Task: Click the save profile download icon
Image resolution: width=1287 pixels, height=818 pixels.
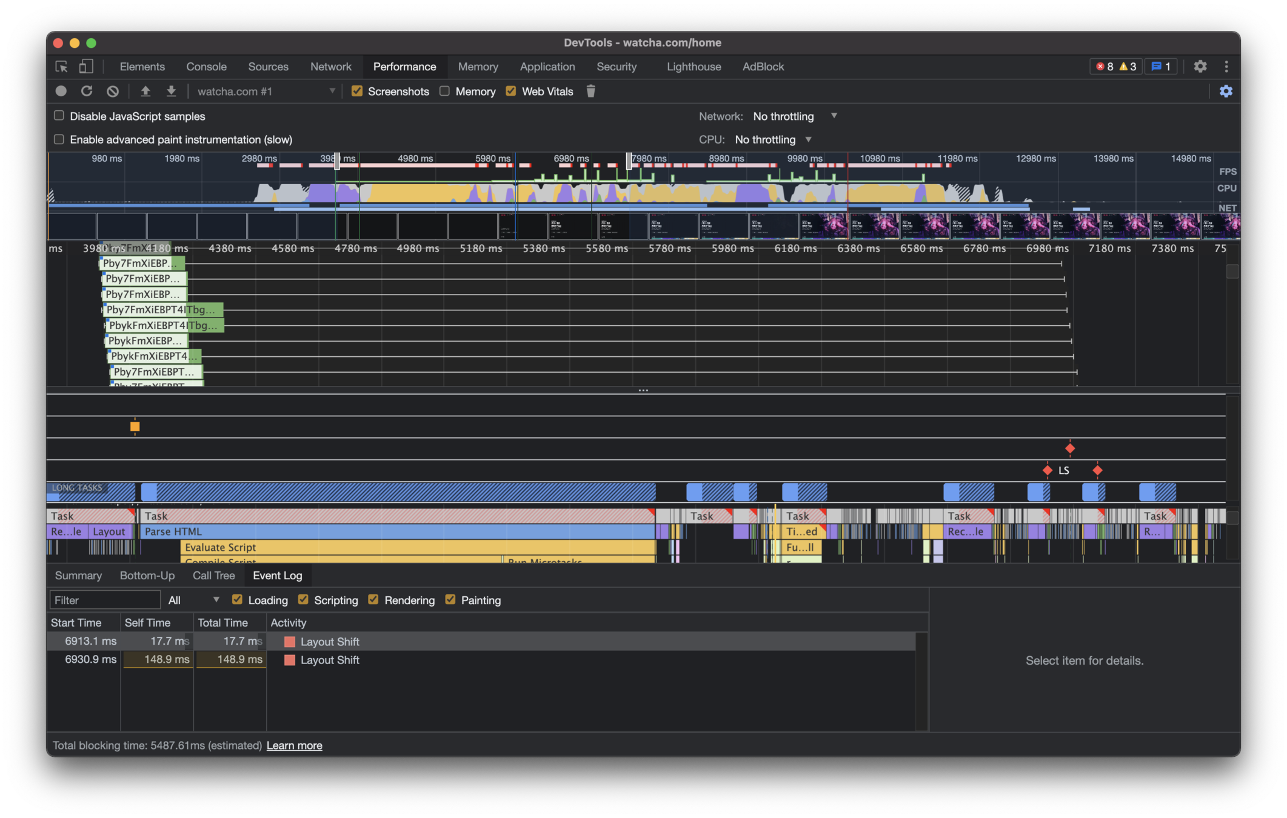Action: click(172, 91)
